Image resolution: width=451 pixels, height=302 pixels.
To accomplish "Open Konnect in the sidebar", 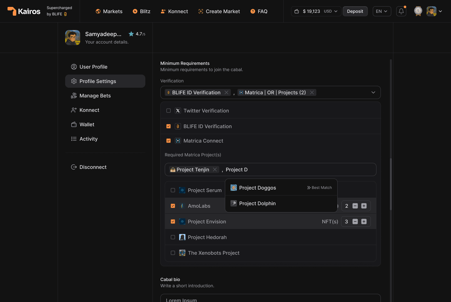I will tap(105, 110).
